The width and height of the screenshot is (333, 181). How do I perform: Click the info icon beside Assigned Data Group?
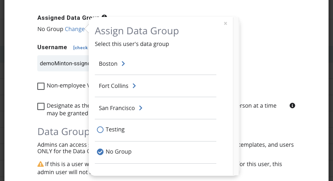(x=104, y=17)
